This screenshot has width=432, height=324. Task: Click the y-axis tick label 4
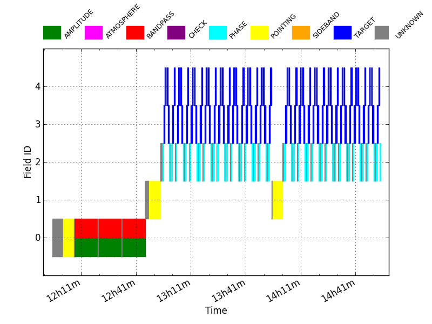click(37, 86)
